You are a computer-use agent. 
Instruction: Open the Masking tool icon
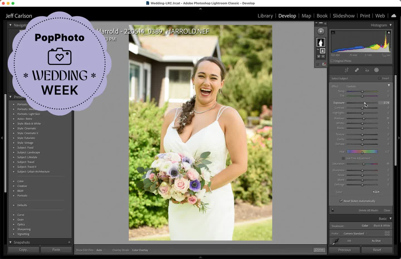tap(376, 70)
